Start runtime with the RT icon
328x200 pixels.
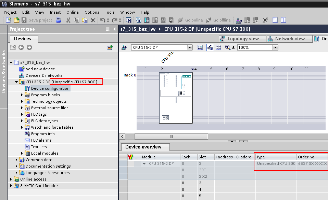[x=171, y=20]
